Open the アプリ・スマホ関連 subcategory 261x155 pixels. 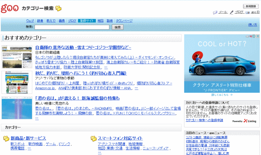pyautogui.click(x=111, y=144)
